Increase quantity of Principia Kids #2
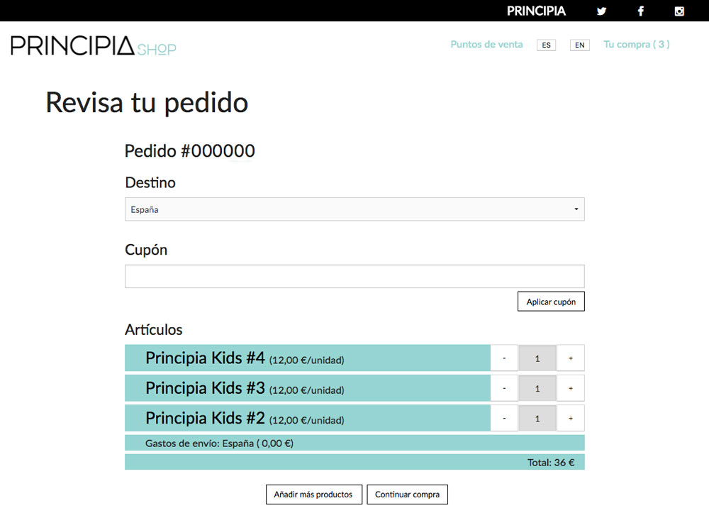Screen dimensions: 709x513 click(571, 419)
